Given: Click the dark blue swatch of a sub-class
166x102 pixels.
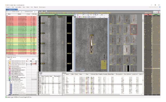Looking at the screenshot, I should (x=11, y=84).
